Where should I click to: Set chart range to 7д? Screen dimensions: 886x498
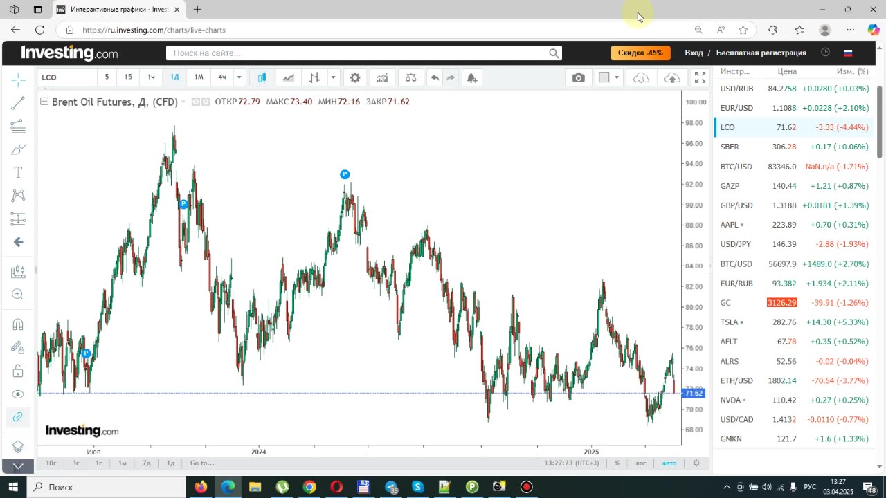click(146, 463)
